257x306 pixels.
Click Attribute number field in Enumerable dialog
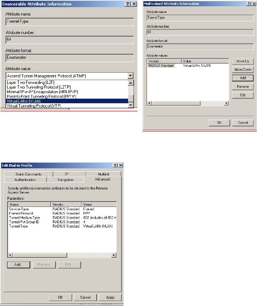(x=70, y=39)
